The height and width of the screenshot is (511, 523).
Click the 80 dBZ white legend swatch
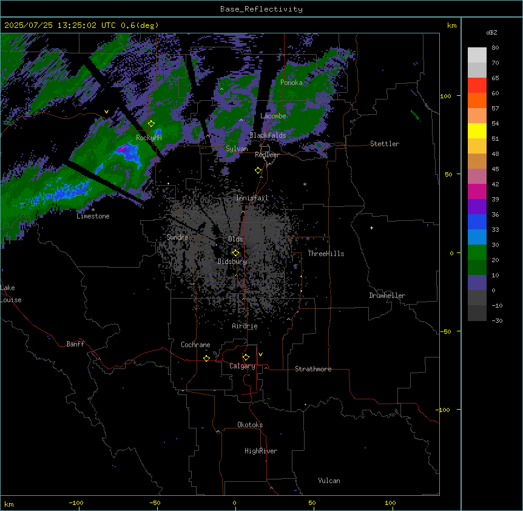click(x=477, y=55)
